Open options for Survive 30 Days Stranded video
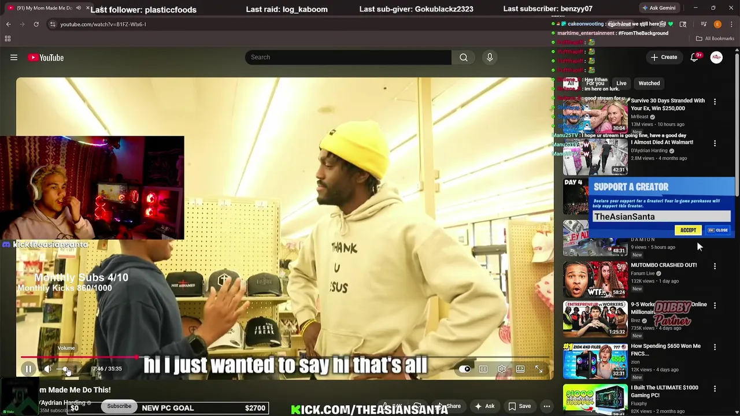 pyautogui.click(x=715, y=102)
